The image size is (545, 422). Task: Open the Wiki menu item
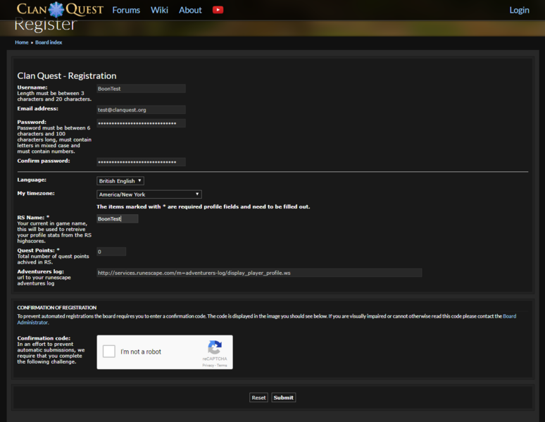click(x=160, y=10)
